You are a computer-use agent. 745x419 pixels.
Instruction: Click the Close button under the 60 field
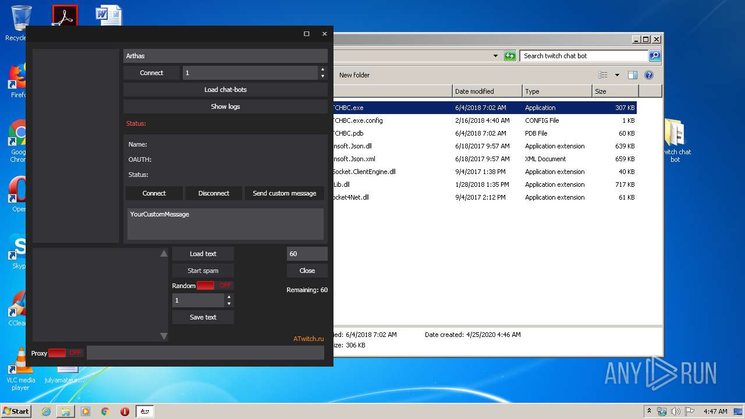307,271
